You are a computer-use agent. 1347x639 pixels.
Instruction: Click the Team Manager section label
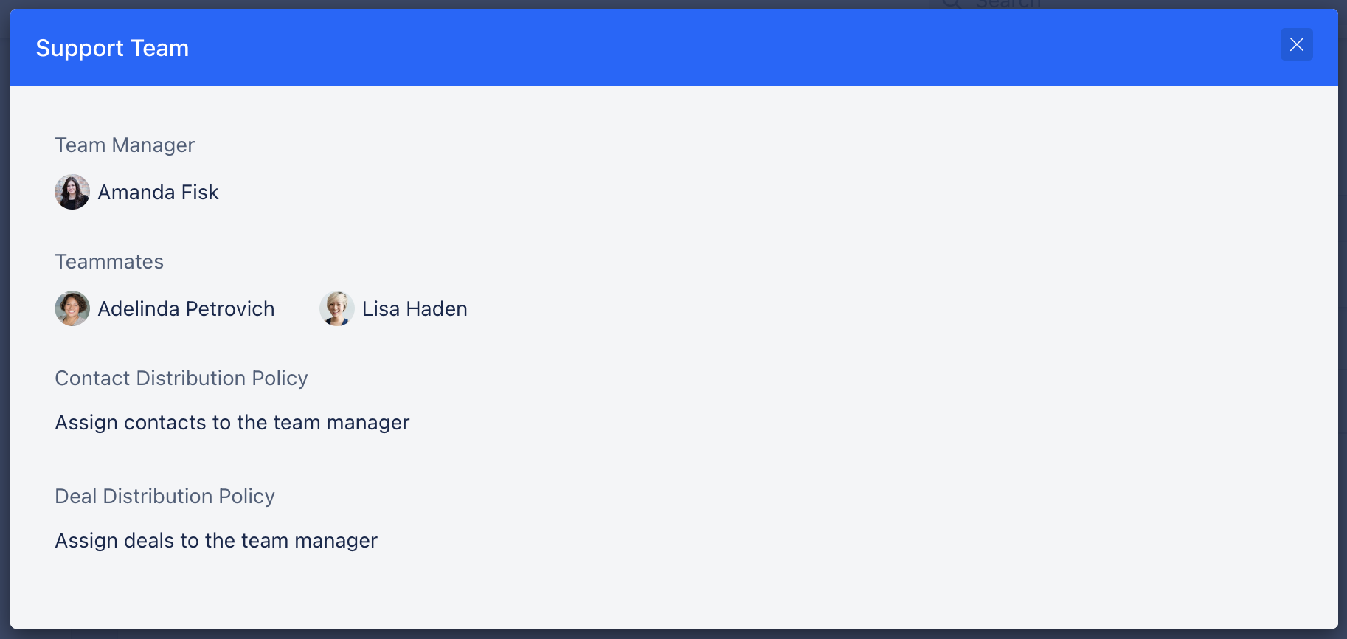[125, 145]
